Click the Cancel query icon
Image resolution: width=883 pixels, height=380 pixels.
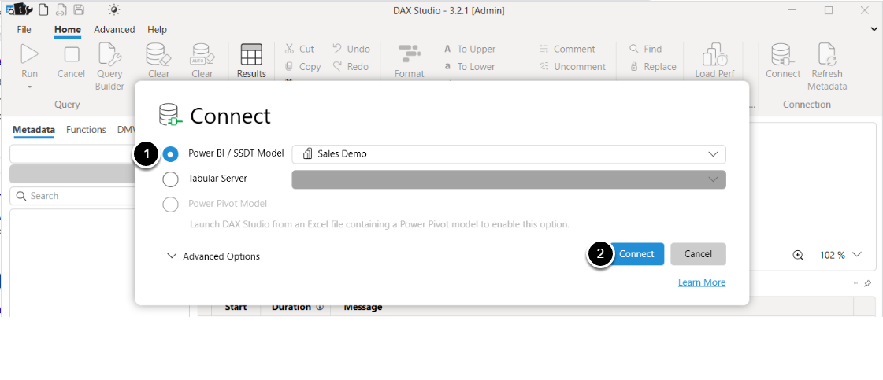[x=72, y=54]
